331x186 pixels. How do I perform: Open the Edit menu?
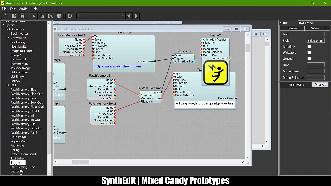13,9
